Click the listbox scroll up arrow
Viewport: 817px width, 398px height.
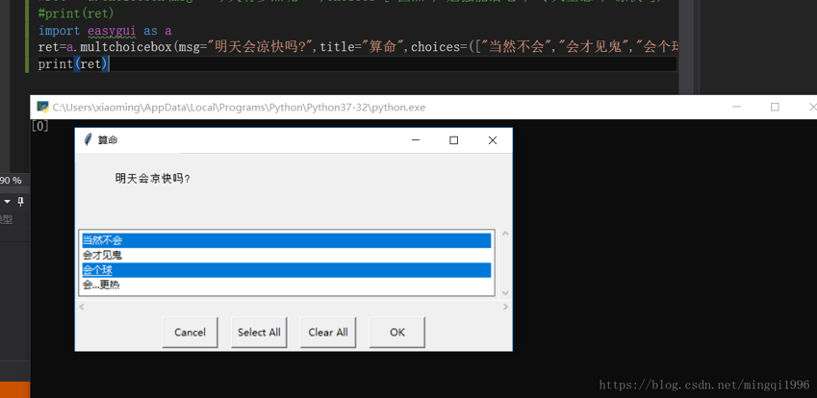point(504,233)
